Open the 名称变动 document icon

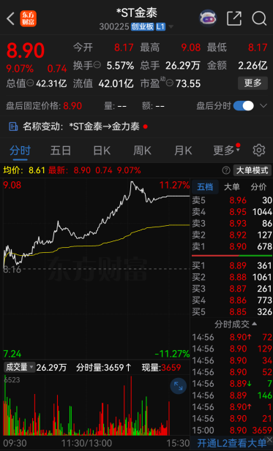tap(13, 126)
